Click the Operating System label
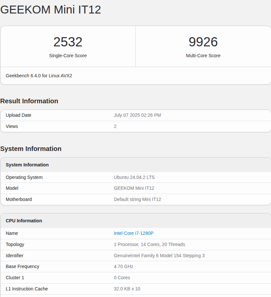This screenshot has height=297, width=271. 24,177
